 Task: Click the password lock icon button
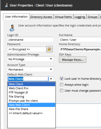tap(49, 49)
